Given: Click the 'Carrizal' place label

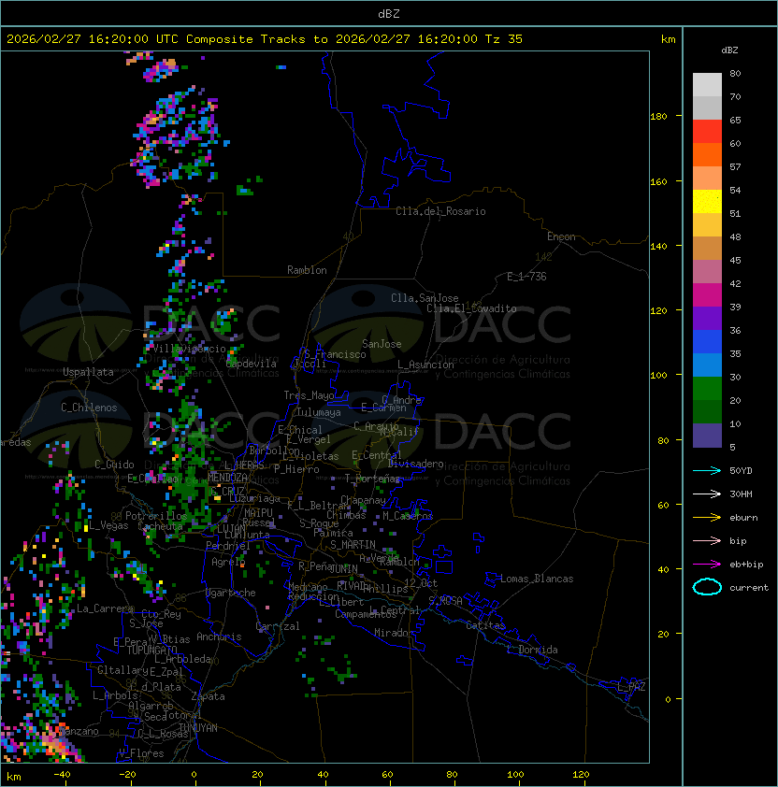Looking at the screenshot, I should (x=278, y=626).
